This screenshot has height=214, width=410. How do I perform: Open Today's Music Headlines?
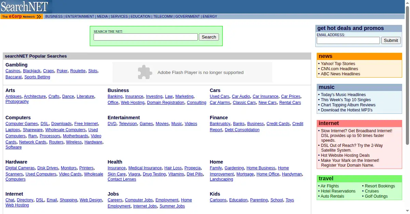pyautogui.click(x=343, y=95)
